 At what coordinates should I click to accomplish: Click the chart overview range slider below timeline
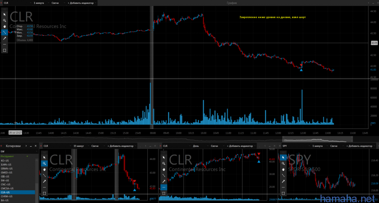[317, 139]
